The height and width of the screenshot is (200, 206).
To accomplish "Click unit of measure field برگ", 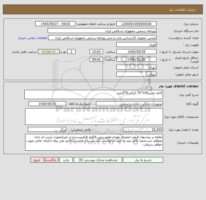I will [47, 129].
